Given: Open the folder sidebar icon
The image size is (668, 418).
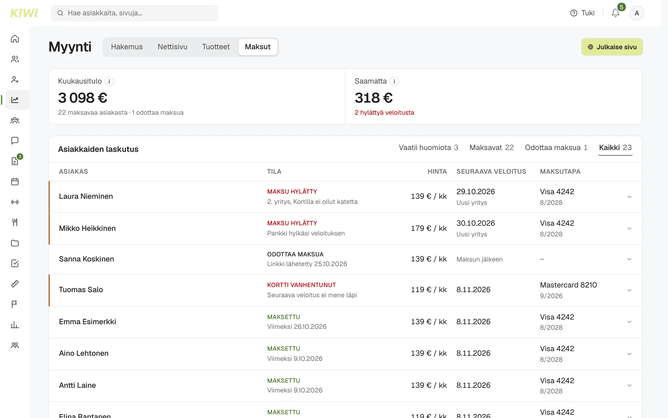Looking at the screenshot, I should (15, 243).
